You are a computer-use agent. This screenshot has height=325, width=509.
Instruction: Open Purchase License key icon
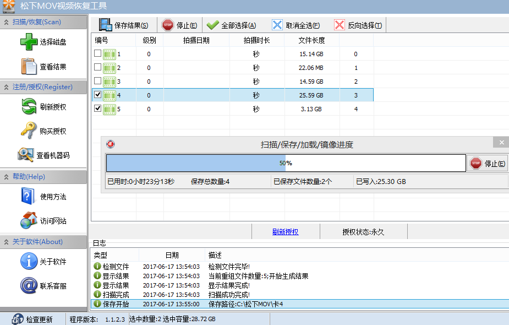[x=29, y=131]
